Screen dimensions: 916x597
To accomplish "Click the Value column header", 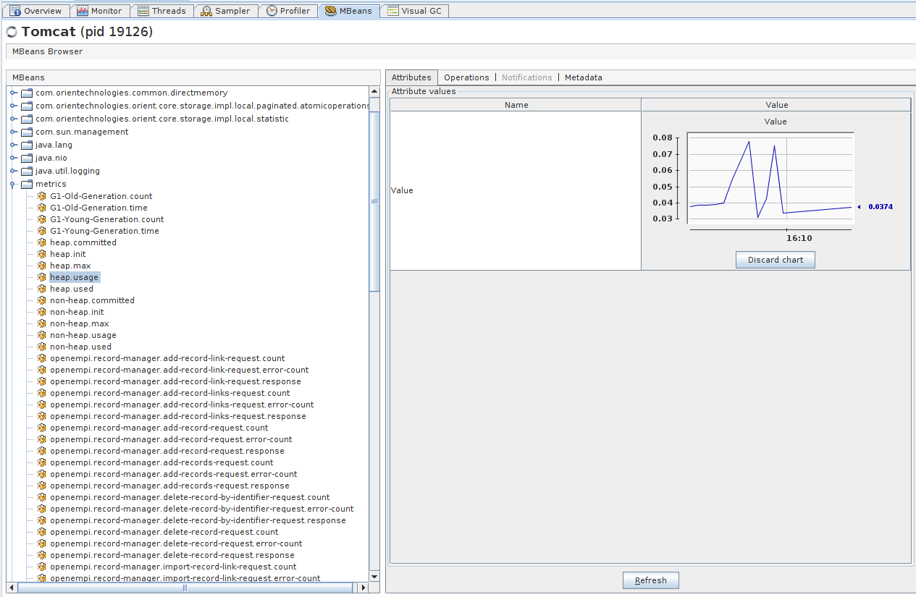I will pyautogui.click(x=776, y=105).
